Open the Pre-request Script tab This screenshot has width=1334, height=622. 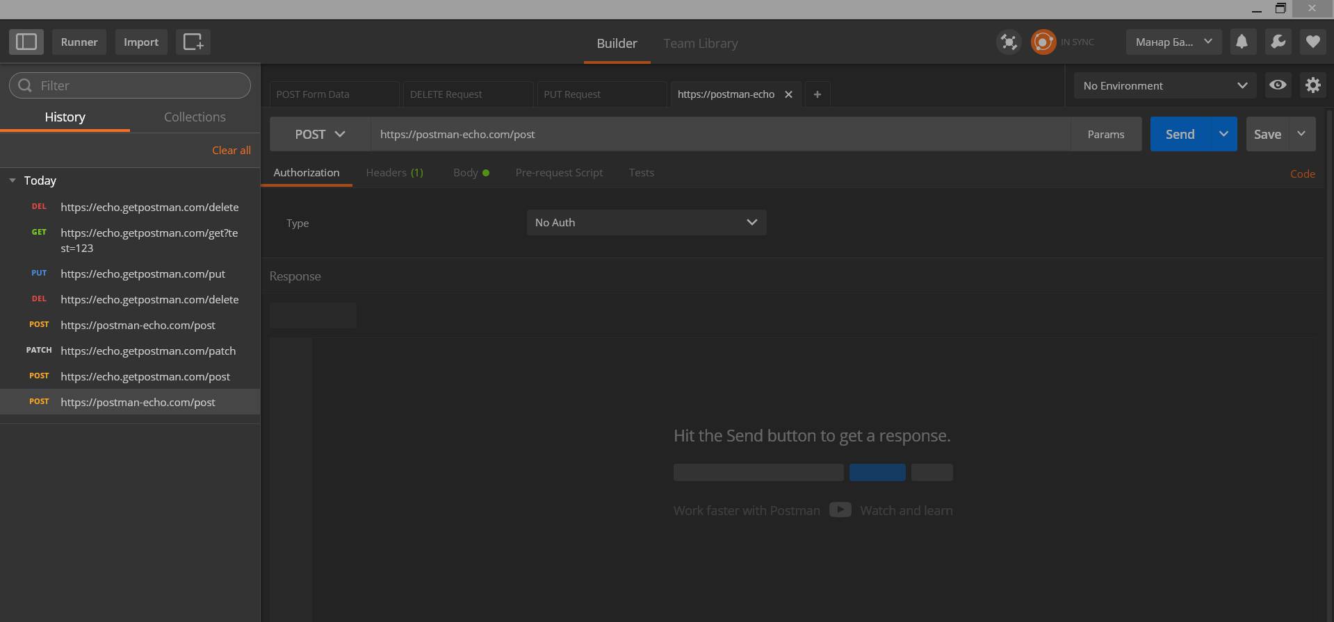[x=559, y=172]
